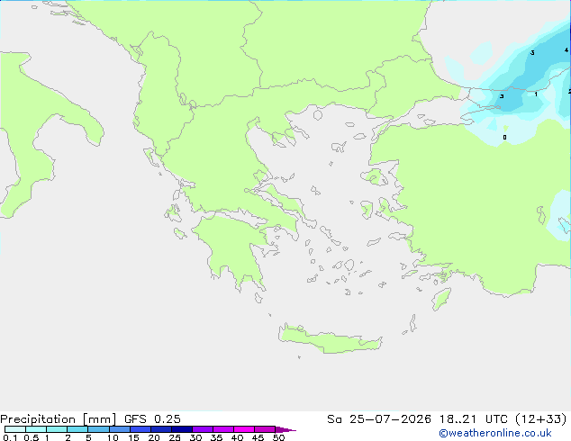Click the legend label '25'

coord(175,437)
